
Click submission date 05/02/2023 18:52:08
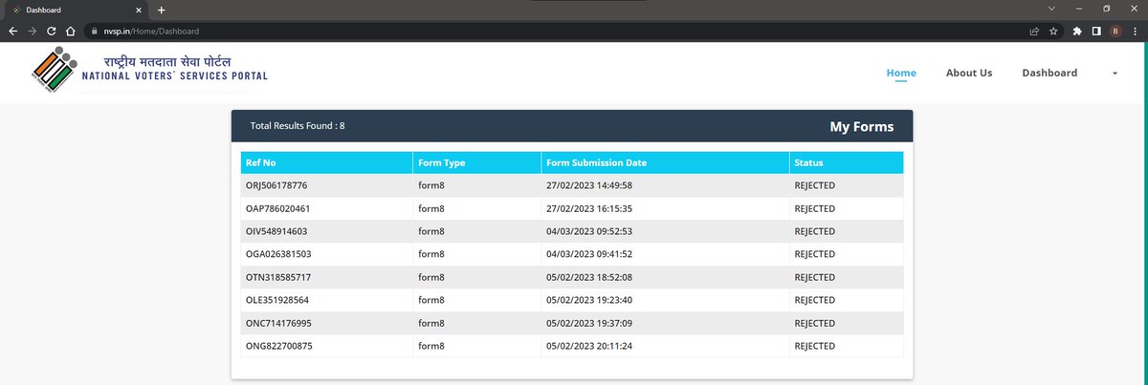point(589,277)
